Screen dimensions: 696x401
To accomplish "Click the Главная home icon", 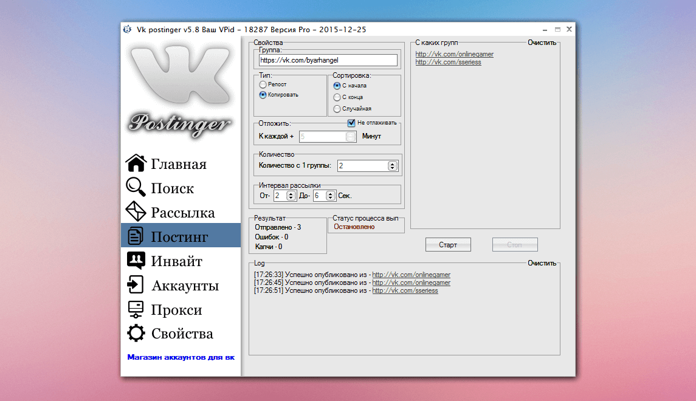I will [136, 163].
